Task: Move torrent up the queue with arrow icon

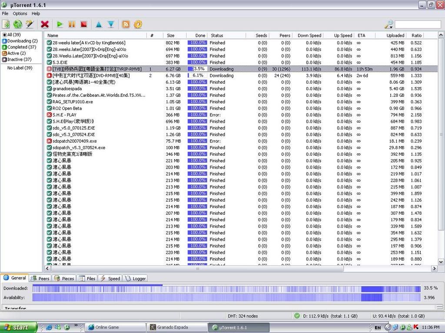Action: [x=99, y=24]
